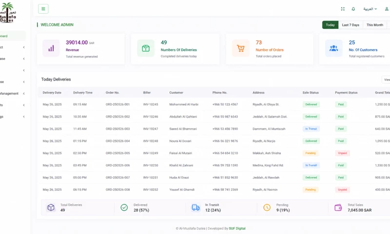Open the SUF Digital footer link
This screenshot has width=390, height=234.
click(x=237, y=228)
